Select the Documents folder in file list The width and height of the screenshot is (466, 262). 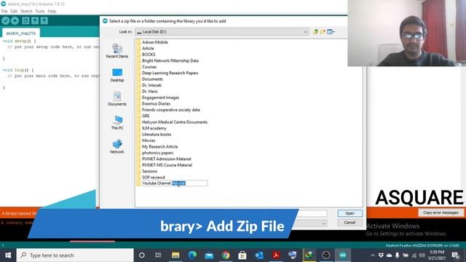pos(152,79)
